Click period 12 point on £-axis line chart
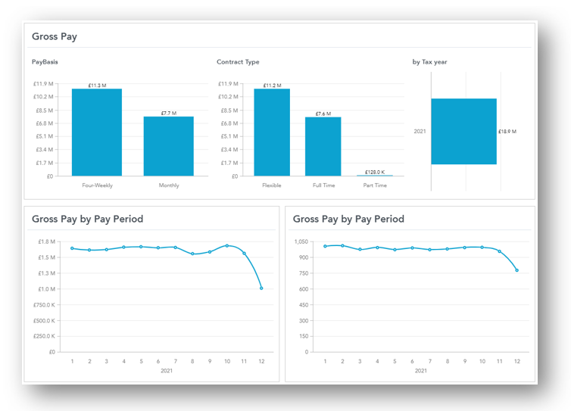This screenshot has width=571, height=411. pyautogui.click(x=261, y=288)
